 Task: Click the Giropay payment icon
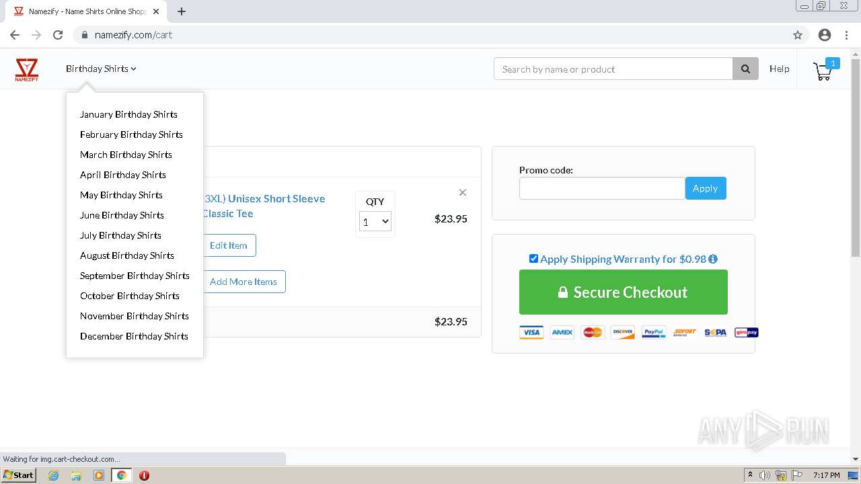(746, 332)
